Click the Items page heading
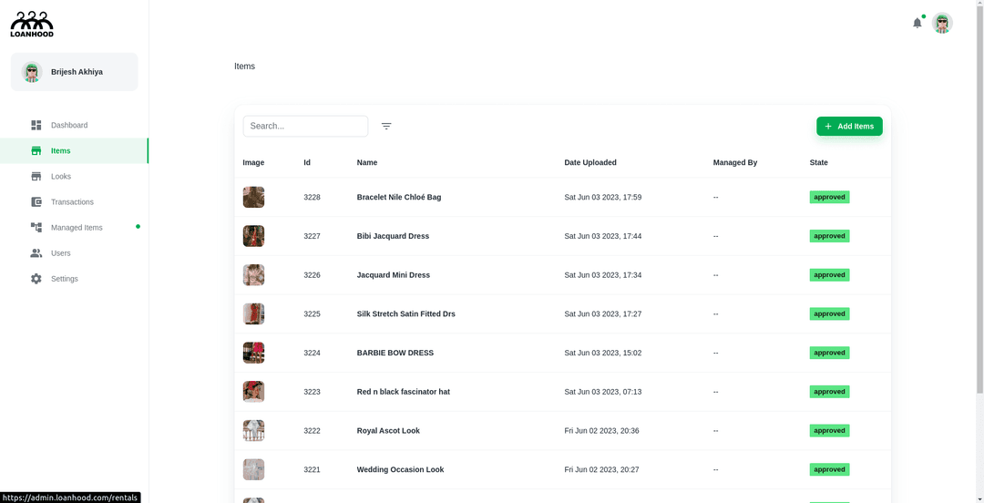 tap(245, 66)
